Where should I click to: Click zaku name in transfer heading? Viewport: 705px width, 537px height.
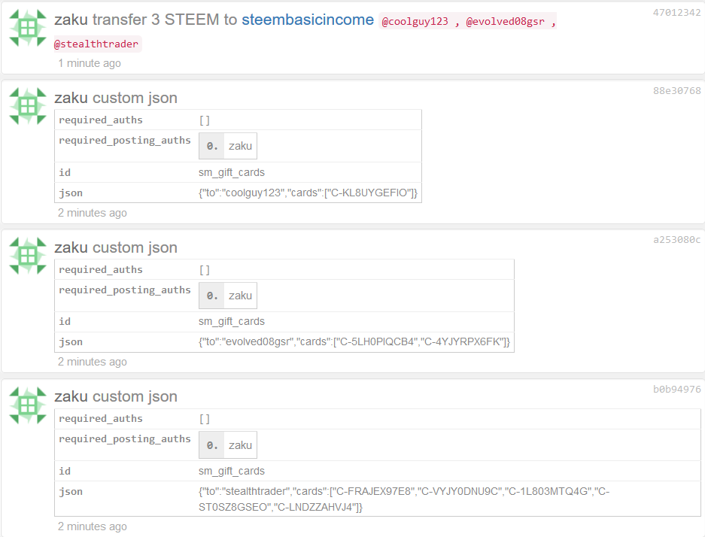71,20
